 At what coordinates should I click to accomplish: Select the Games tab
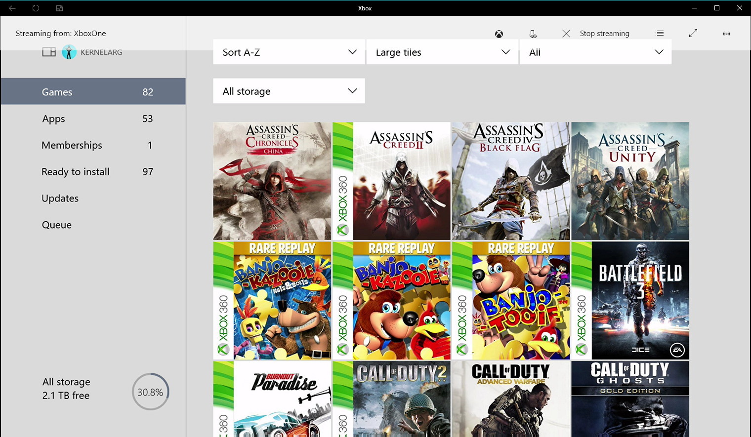click(x=93, y=91)
